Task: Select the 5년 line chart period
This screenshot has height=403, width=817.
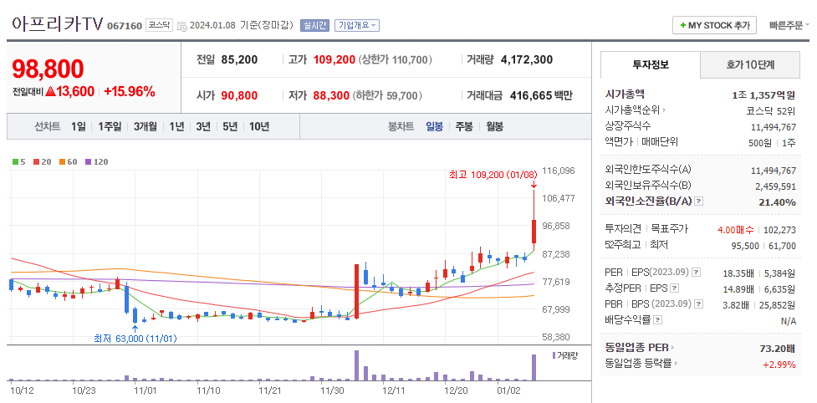Action: coord(230,126)
